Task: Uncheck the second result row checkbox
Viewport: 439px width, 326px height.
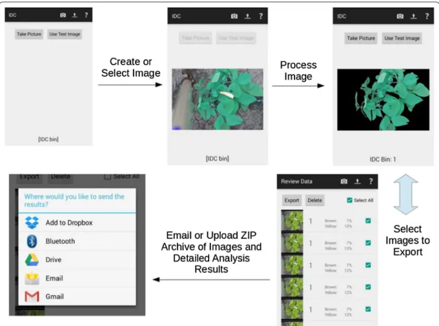Action: tap(368, 243)
